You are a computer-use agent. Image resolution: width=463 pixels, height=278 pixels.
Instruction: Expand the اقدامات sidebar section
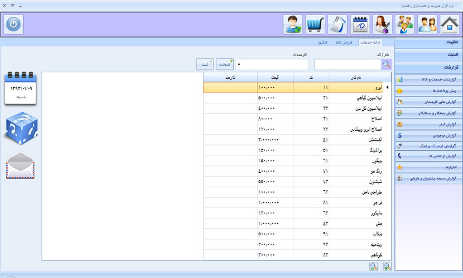tap(429, 55)
